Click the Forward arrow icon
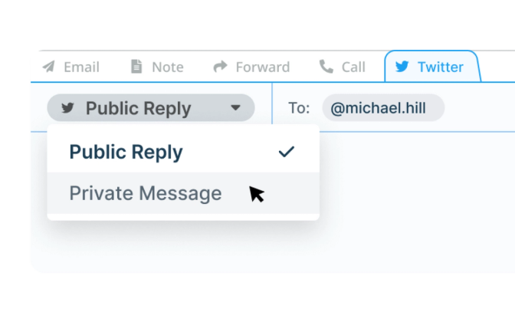This screenshot has width=515, height=322. [x=220, y=67]
